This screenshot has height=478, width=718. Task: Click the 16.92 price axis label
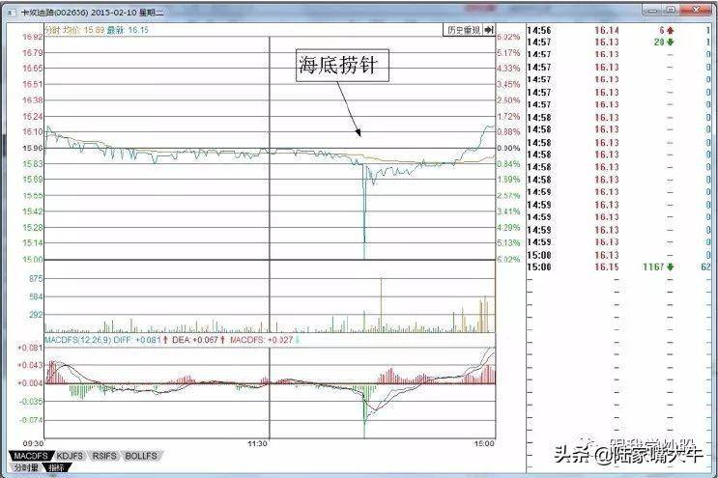(33, 37)
